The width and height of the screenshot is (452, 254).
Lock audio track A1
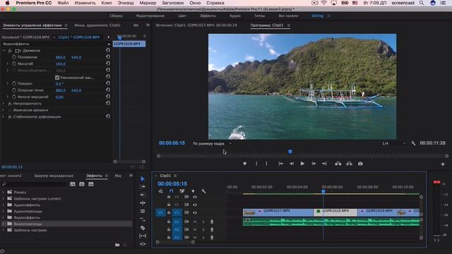(x=169, y=222)
